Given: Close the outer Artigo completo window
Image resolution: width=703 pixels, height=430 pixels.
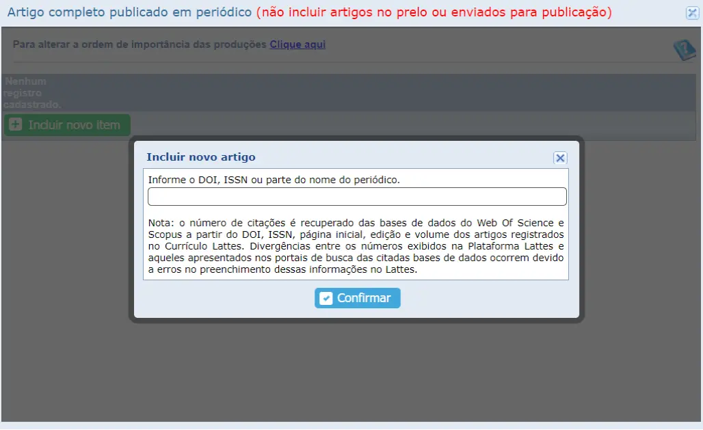Looking at the screenshot, I should [691, 13].
